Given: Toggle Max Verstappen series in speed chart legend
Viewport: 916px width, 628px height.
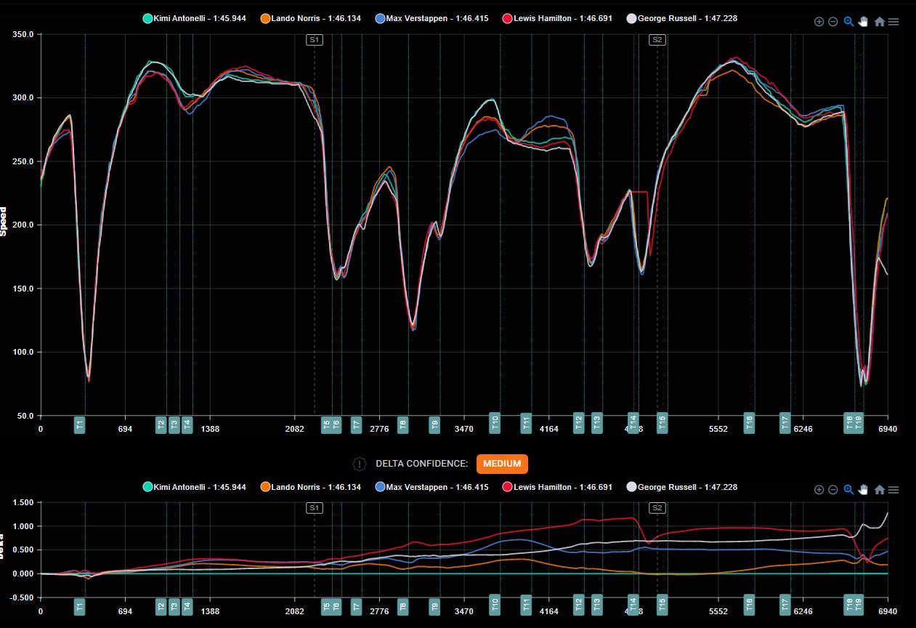Looking at the screenshot, I should (x=432, y=18).
